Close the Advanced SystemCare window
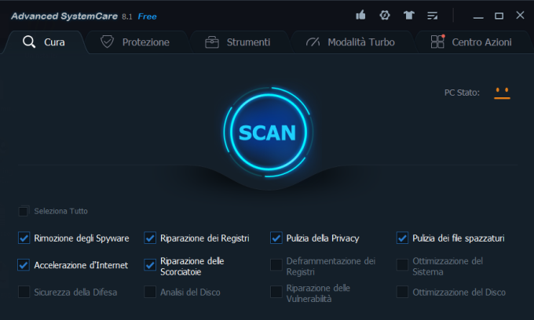 tap(520, 16)
